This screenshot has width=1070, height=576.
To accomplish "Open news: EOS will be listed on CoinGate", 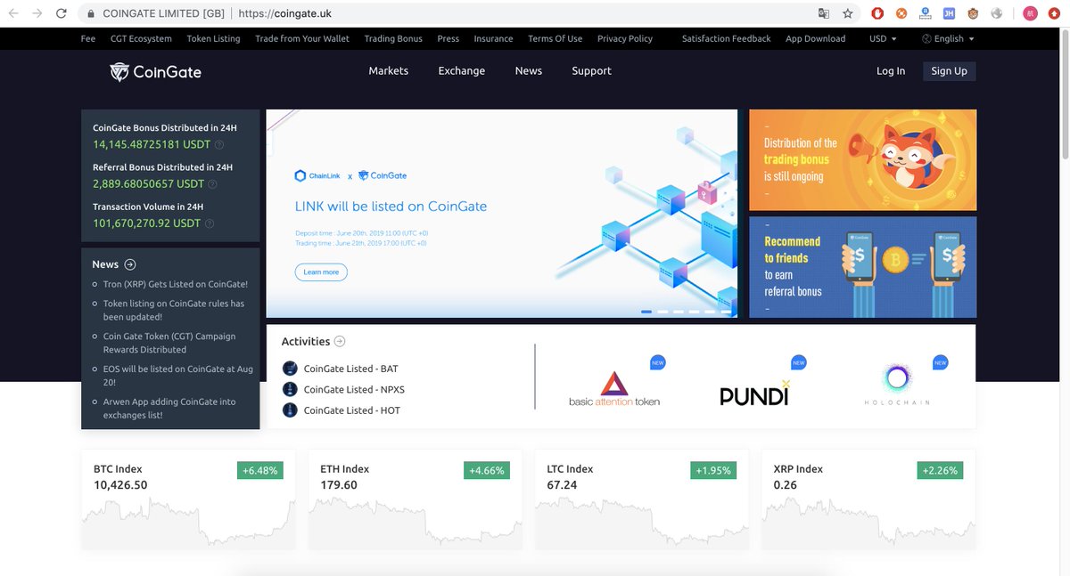I will (x=178, y=375).
